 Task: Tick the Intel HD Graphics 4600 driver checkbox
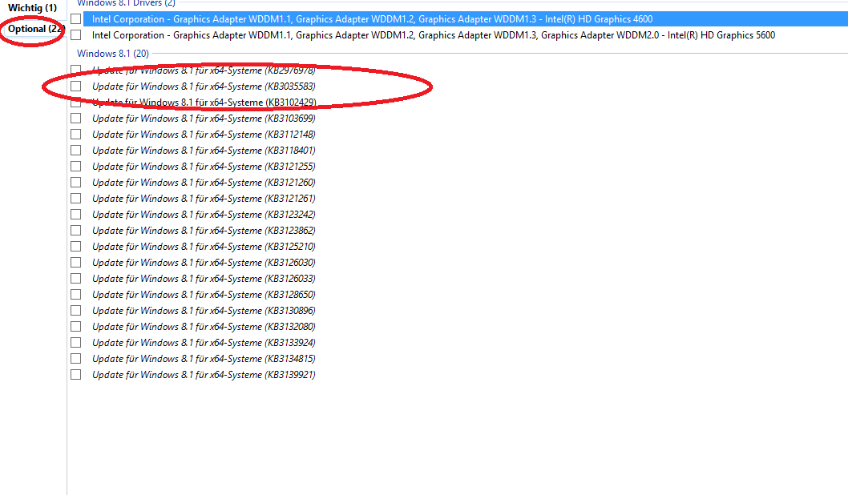(x=76, y=18)
